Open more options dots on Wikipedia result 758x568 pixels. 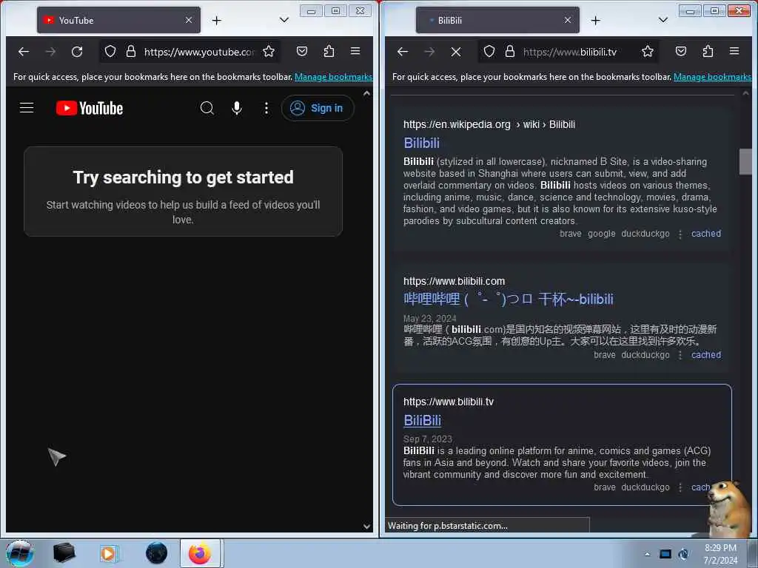pos(680,234)
